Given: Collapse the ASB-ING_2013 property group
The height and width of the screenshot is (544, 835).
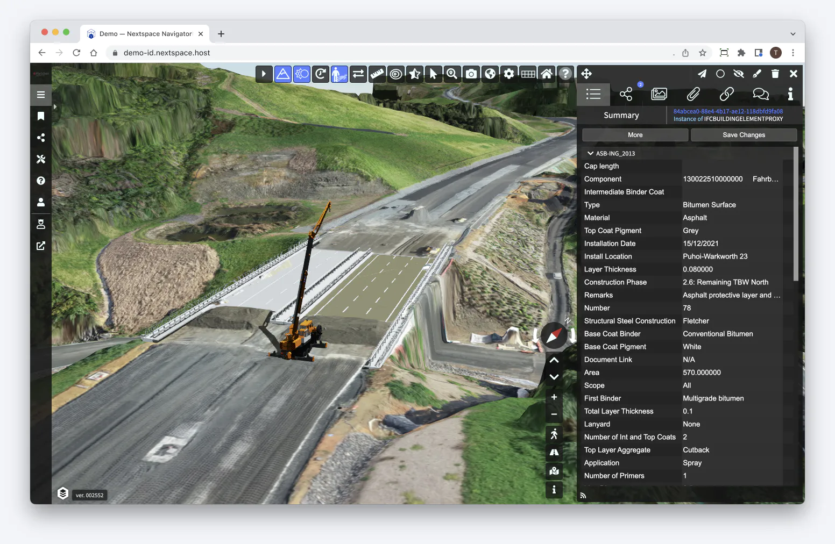Looking at the screenshot, I should coord(590,153).
